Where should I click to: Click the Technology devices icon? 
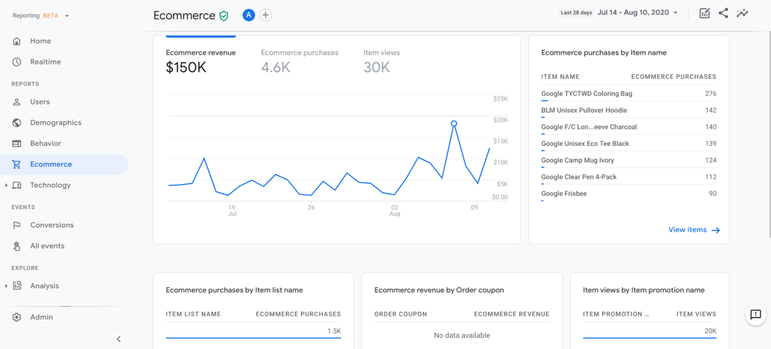[x=17, y=185]
